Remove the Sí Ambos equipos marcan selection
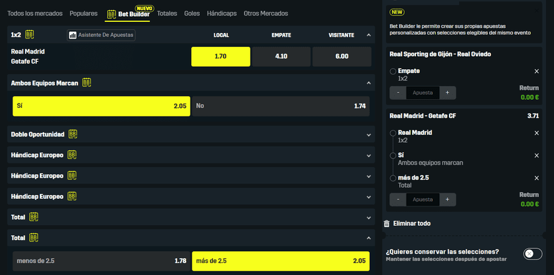This screenshot has height=275, width=554. (x=537, y=155)
